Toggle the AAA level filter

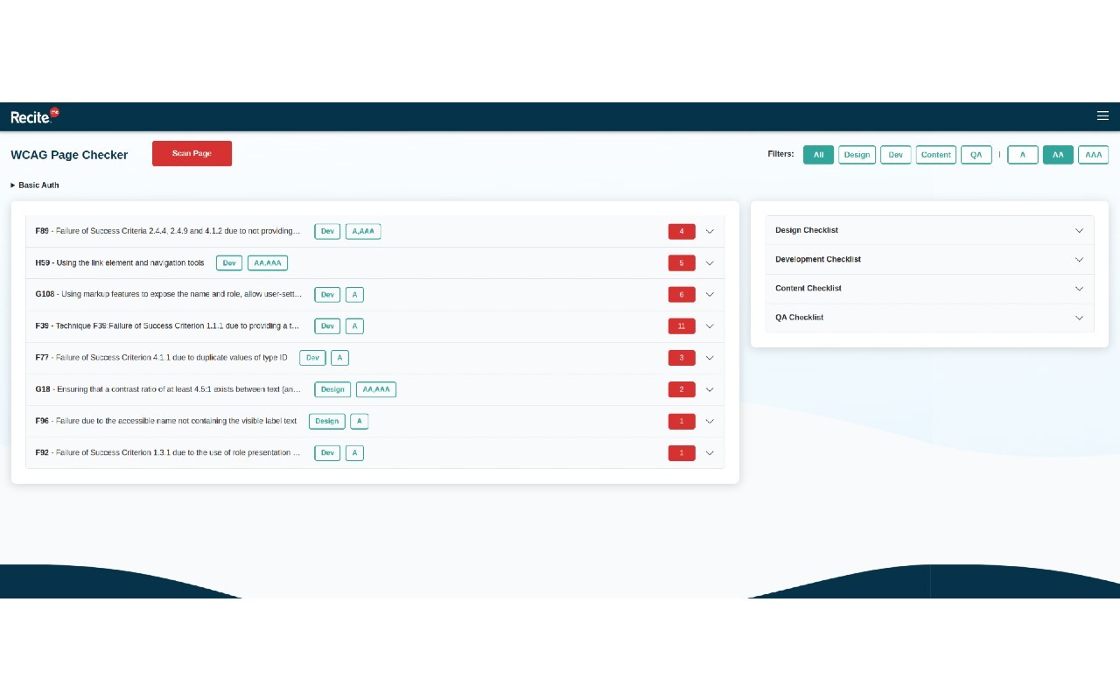(1093, 155)
